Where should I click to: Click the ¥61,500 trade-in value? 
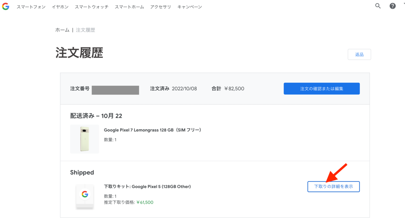point(145,202)
